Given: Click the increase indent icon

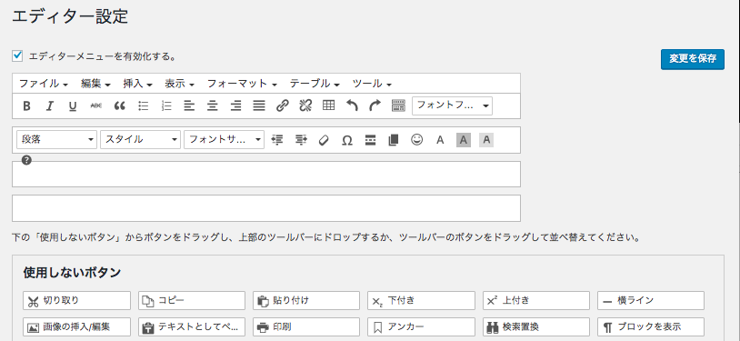Looking at the screenshot, I should click(x=301, y=140).
